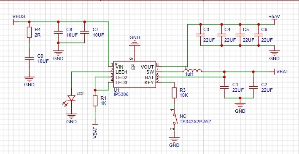Select the C6 capacitor symbol
Image resolution: width=299 pixels, height=154 pixels.
[x=259, y=35]
